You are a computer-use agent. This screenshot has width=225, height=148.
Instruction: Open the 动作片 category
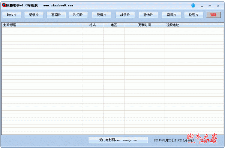[x=12, y=15]
